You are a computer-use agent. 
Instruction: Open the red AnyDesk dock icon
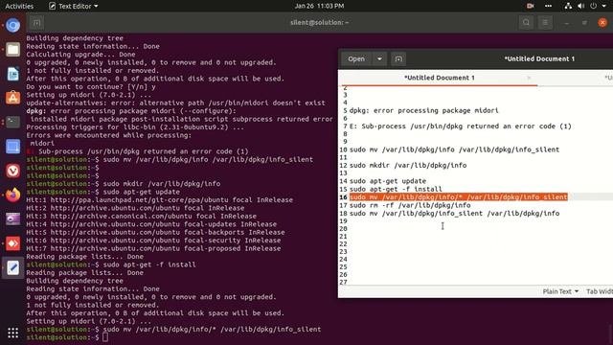click(12, 243)
